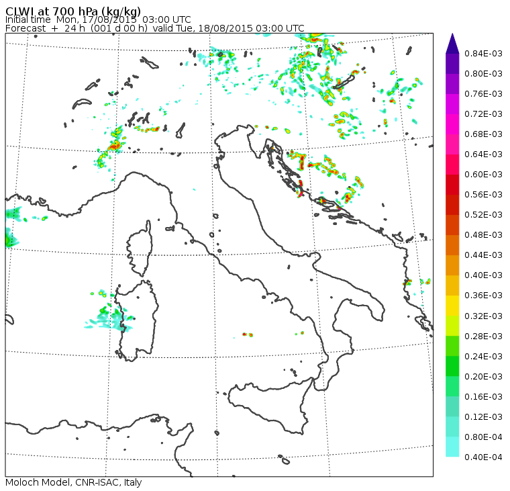Click the 0.36E-03 legend label

pyautogui.click(x=483, y=296)
